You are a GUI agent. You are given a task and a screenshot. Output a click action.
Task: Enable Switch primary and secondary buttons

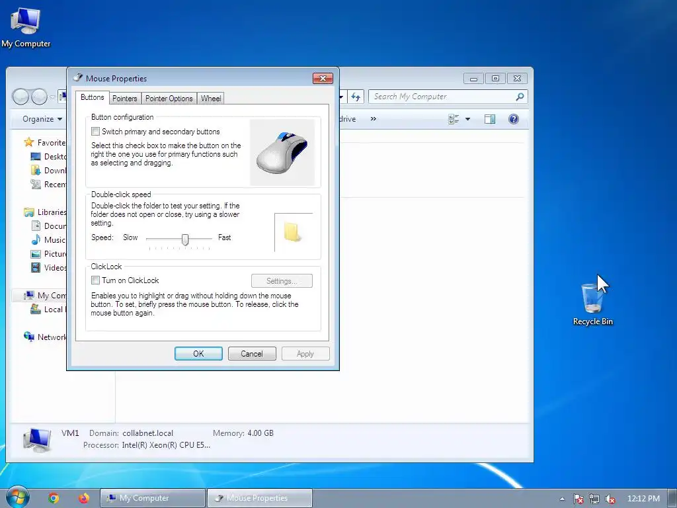(x=95, y=132)
